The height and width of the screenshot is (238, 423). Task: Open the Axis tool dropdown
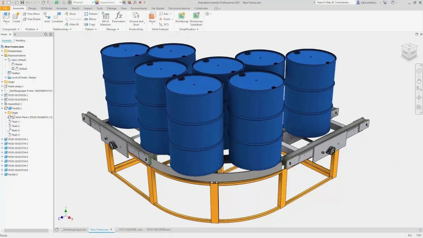(171, 14)
